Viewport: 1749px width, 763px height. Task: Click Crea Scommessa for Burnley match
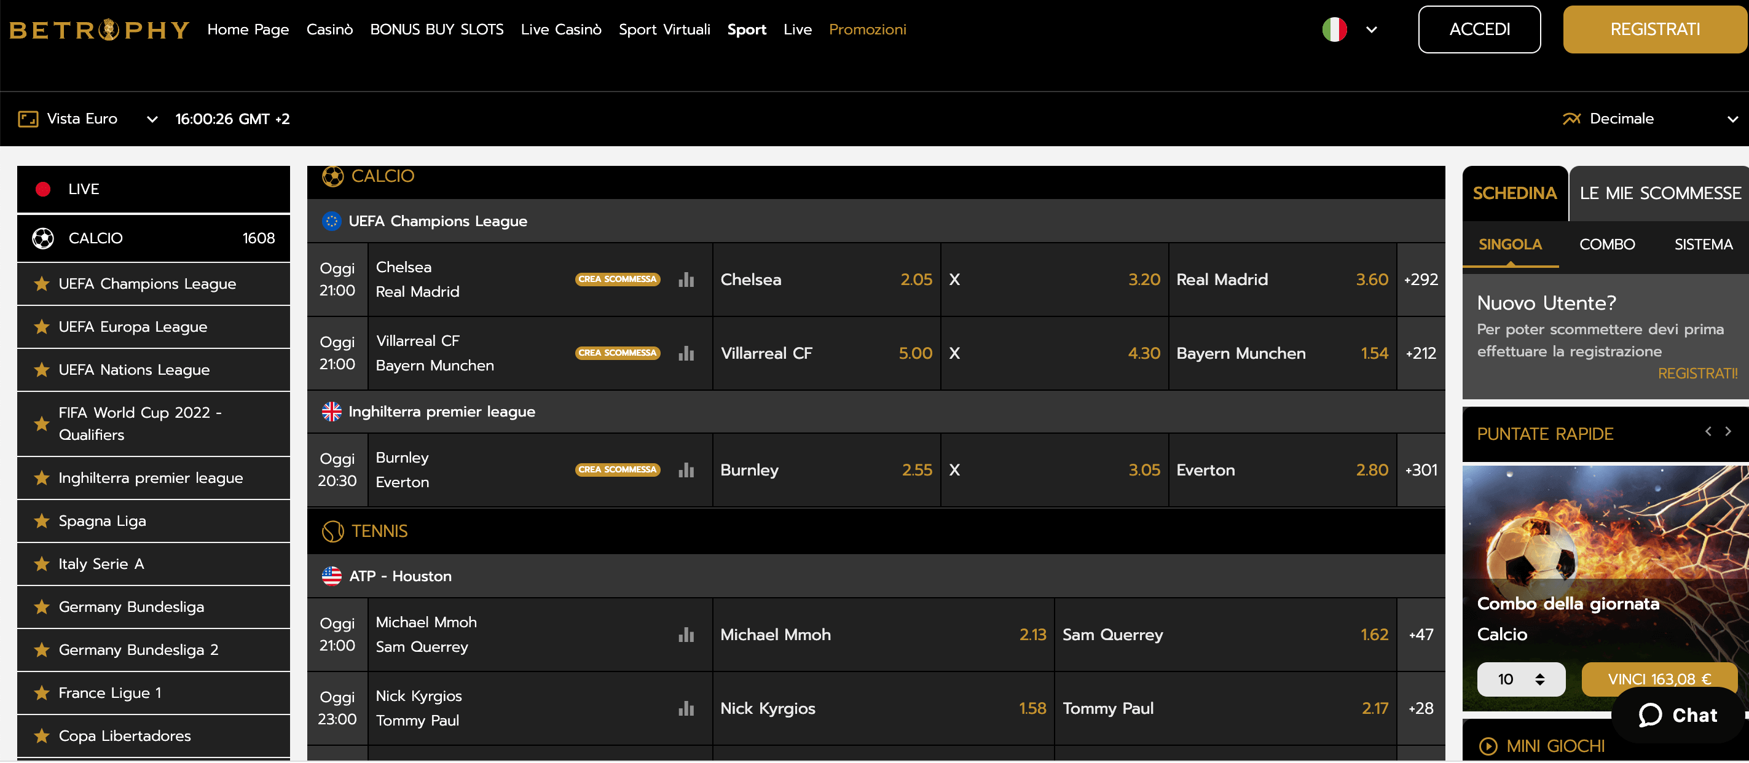(617, 471)
